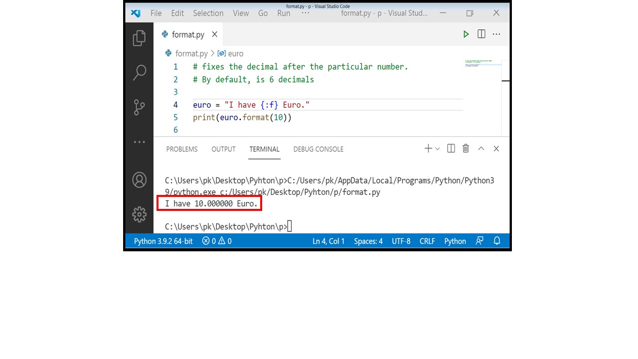Image resolution: width=638 pixels, height=359 pixels.
Task: Open editor more actions ellipsis menu
Action: 496,34
